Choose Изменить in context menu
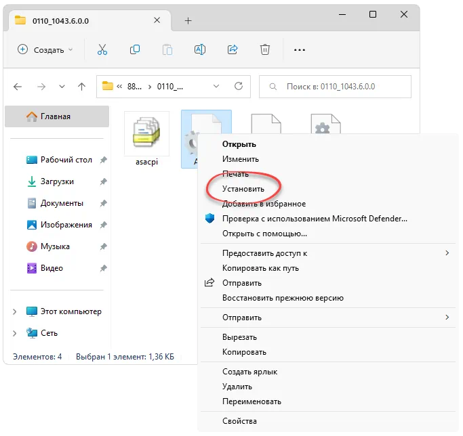Viewport: 463px width, 436px height. point(328,159)
